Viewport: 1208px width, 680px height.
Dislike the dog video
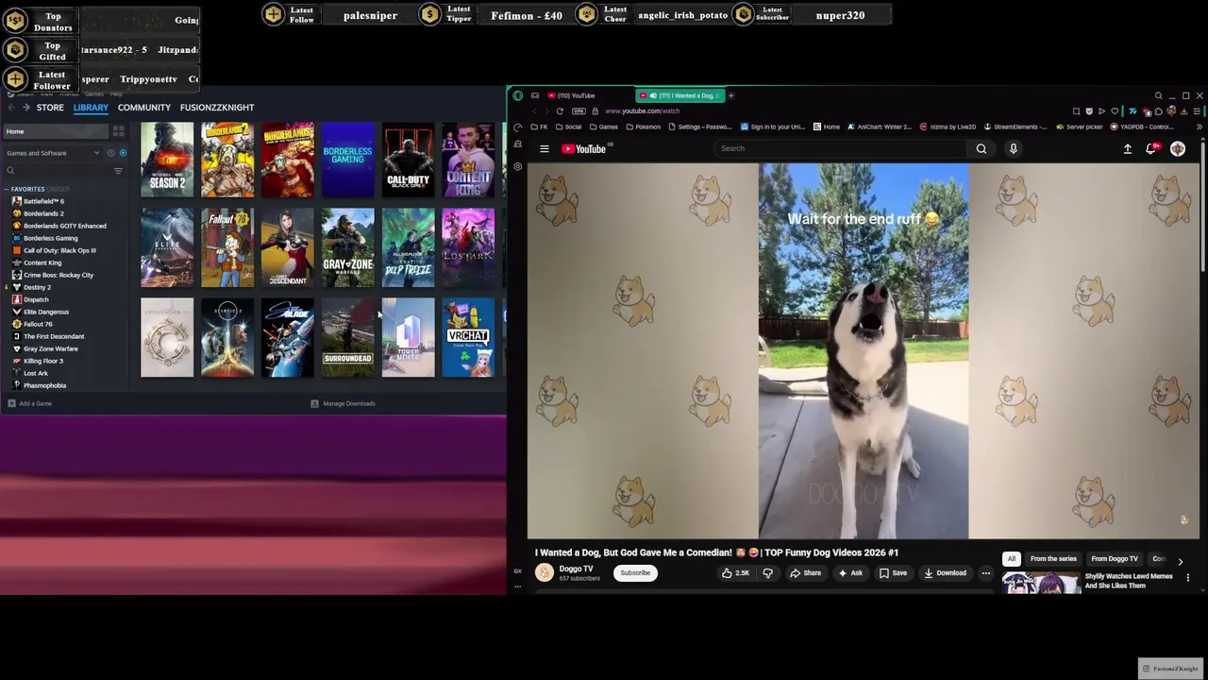click(x=767, y=573)
